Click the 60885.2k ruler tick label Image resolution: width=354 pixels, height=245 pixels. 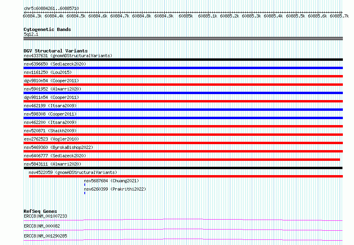pyautogui.click(x=230, y=16)
